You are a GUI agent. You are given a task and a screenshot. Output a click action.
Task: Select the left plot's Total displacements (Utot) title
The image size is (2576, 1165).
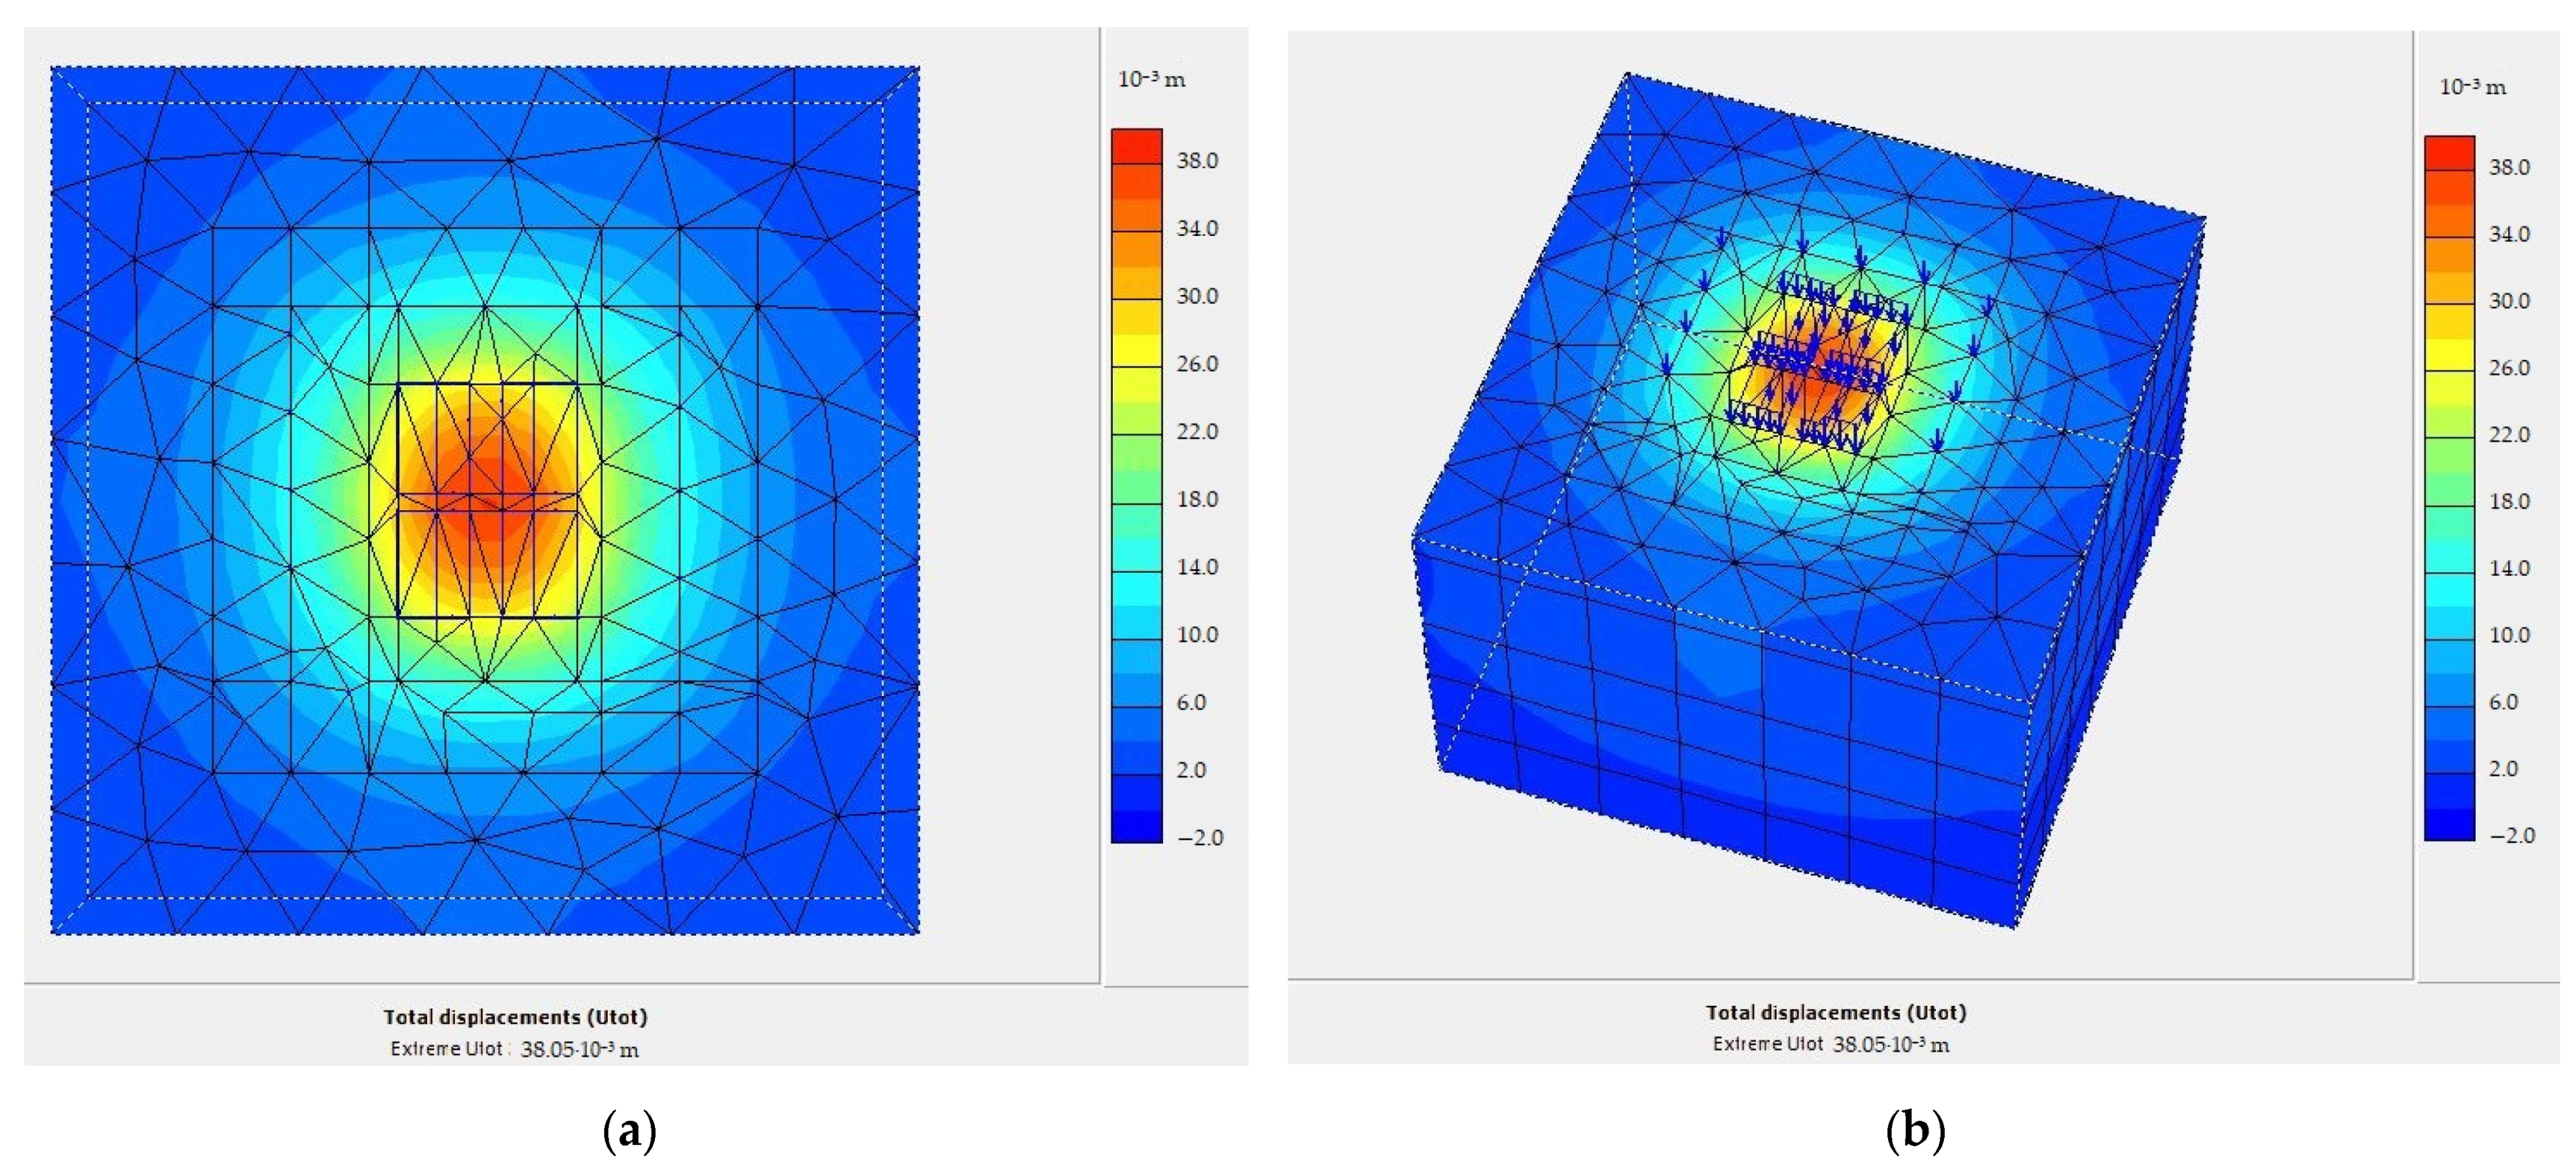click(515, 1017)
